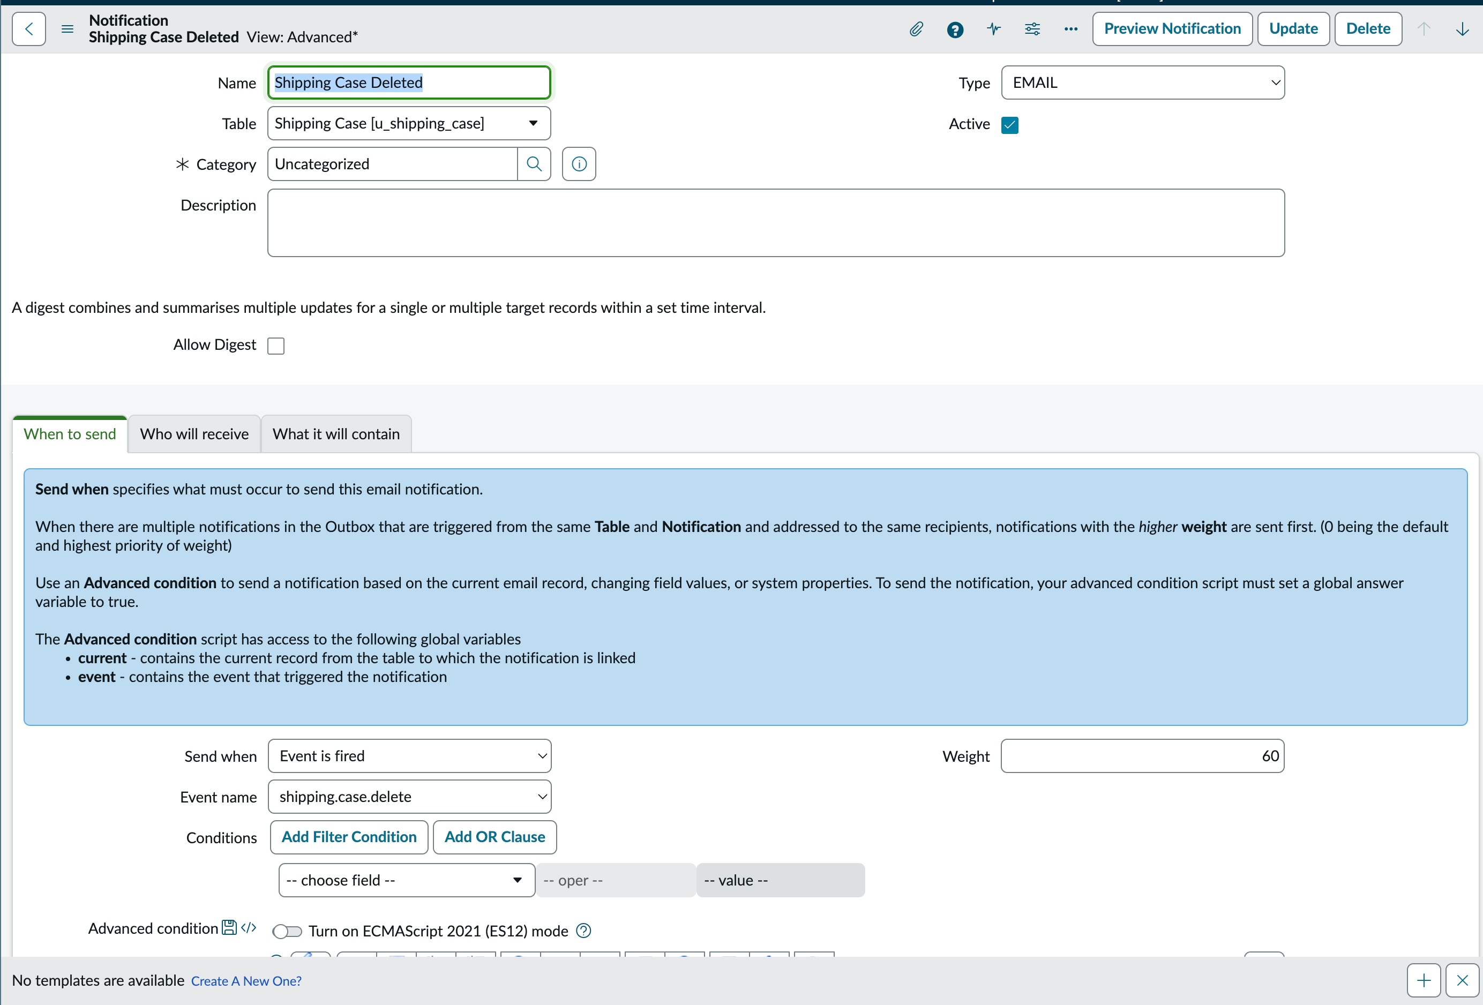Open the Event name dropdown
1483x1005 pixels.
click(x=410, y=797)
